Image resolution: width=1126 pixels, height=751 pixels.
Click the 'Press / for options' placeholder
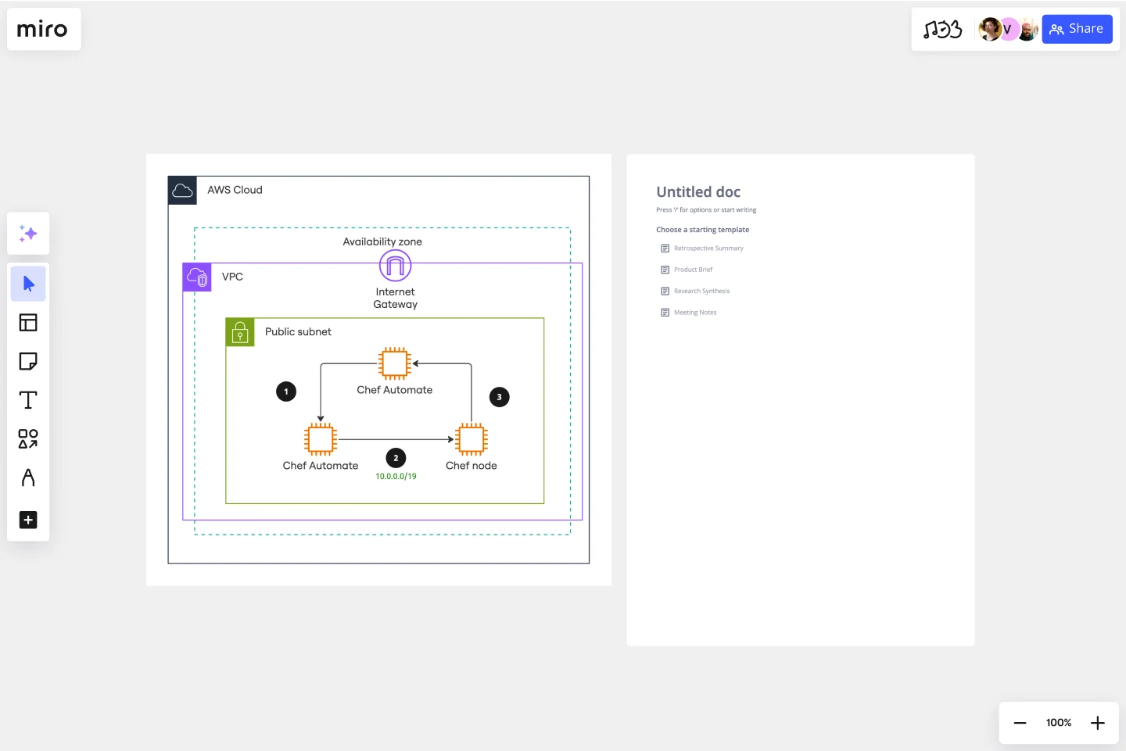706,210
